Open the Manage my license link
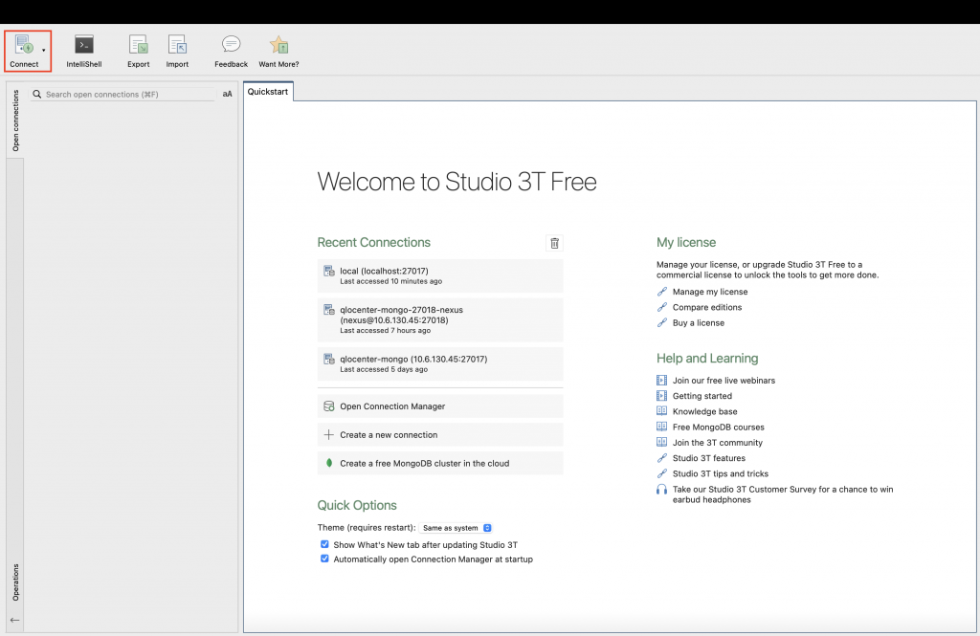 [x=710, y=292]
